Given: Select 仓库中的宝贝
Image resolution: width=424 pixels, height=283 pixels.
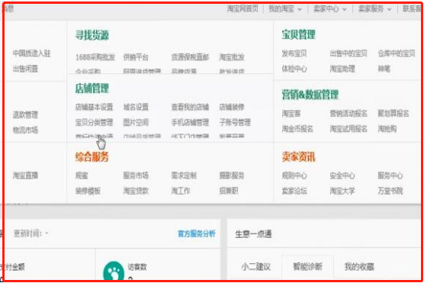Looking at the screenshot, I should 397,53.
